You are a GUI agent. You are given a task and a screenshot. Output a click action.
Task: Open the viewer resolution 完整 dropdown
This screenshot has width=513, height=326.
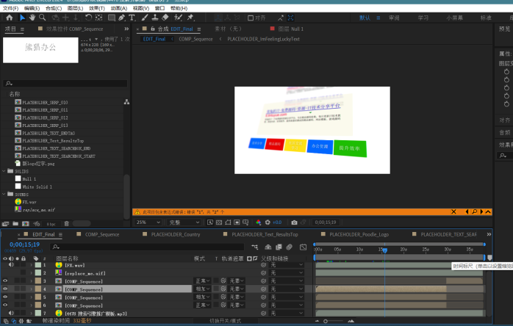[x=184, y=222]
